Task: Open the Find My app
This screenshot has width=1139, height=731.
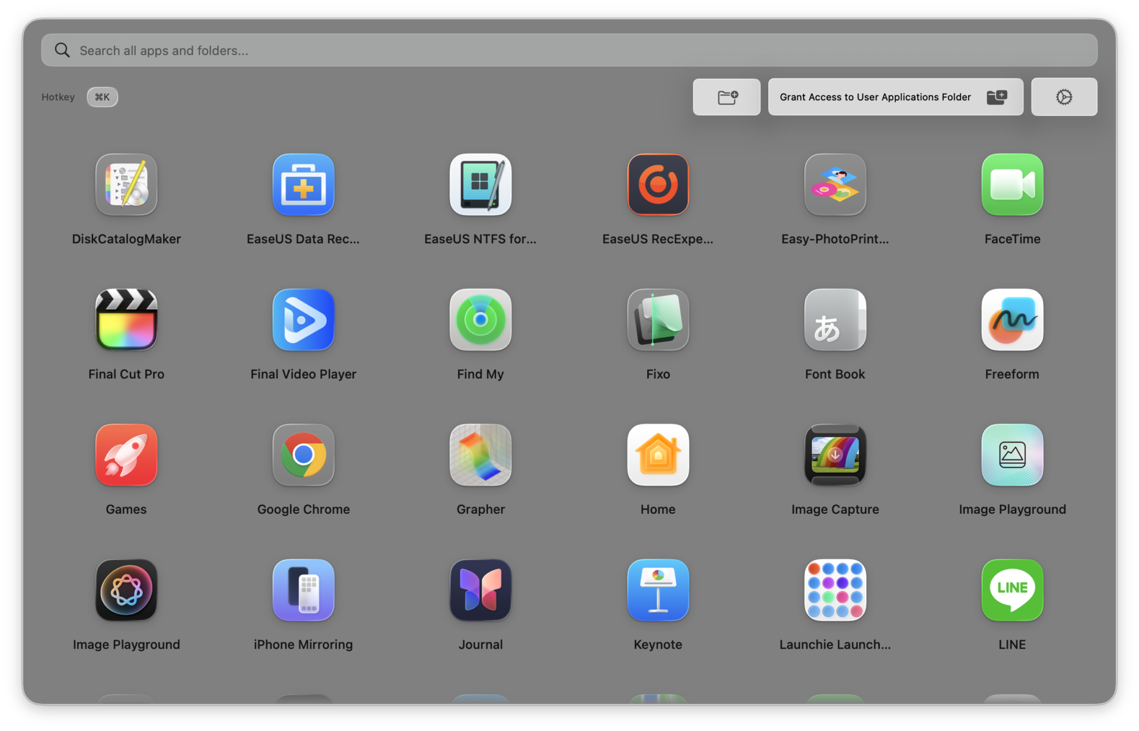Action: click(x=481, y=320)
